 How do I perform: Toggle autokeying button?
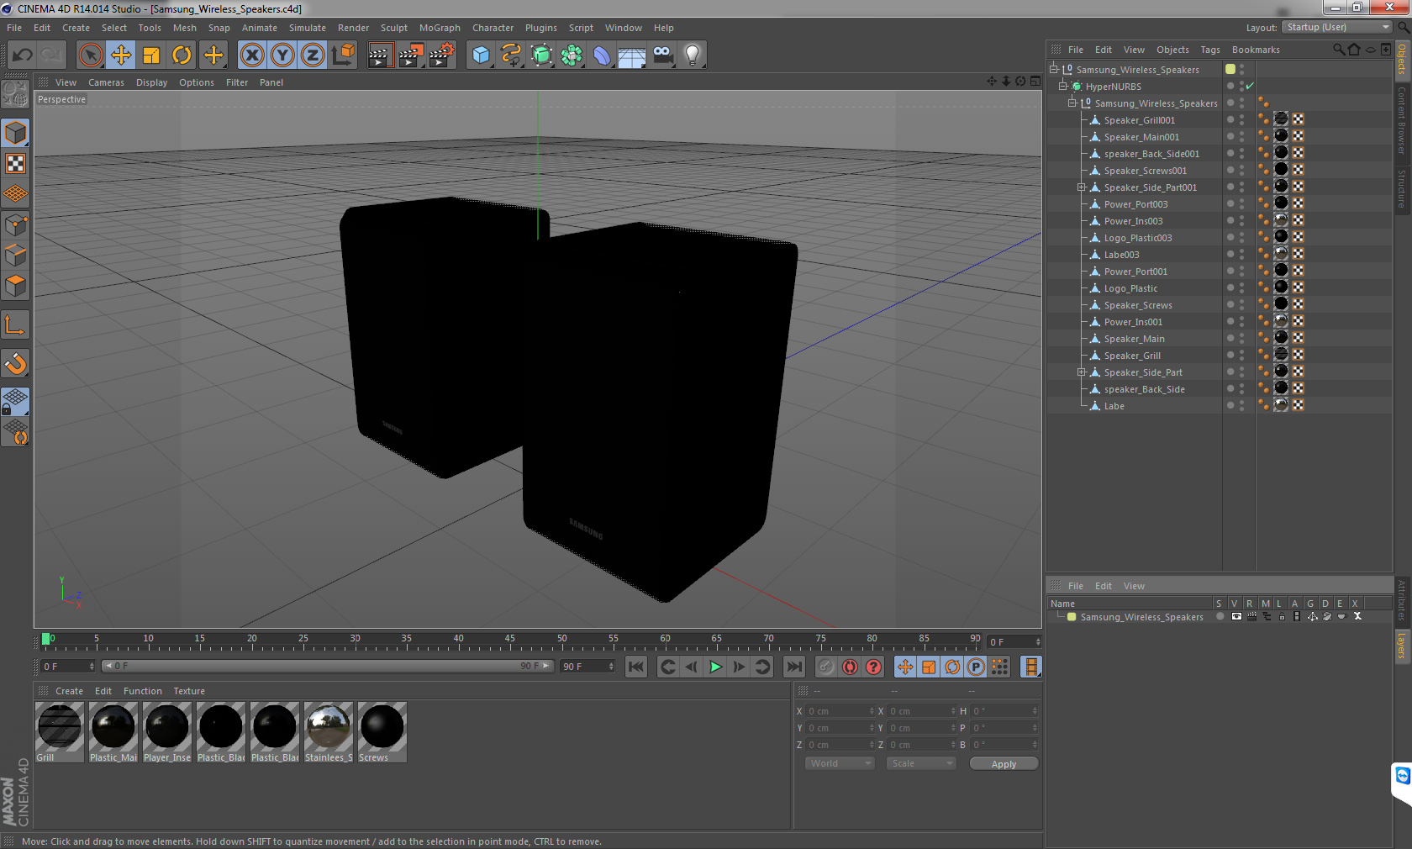point(851,667)
